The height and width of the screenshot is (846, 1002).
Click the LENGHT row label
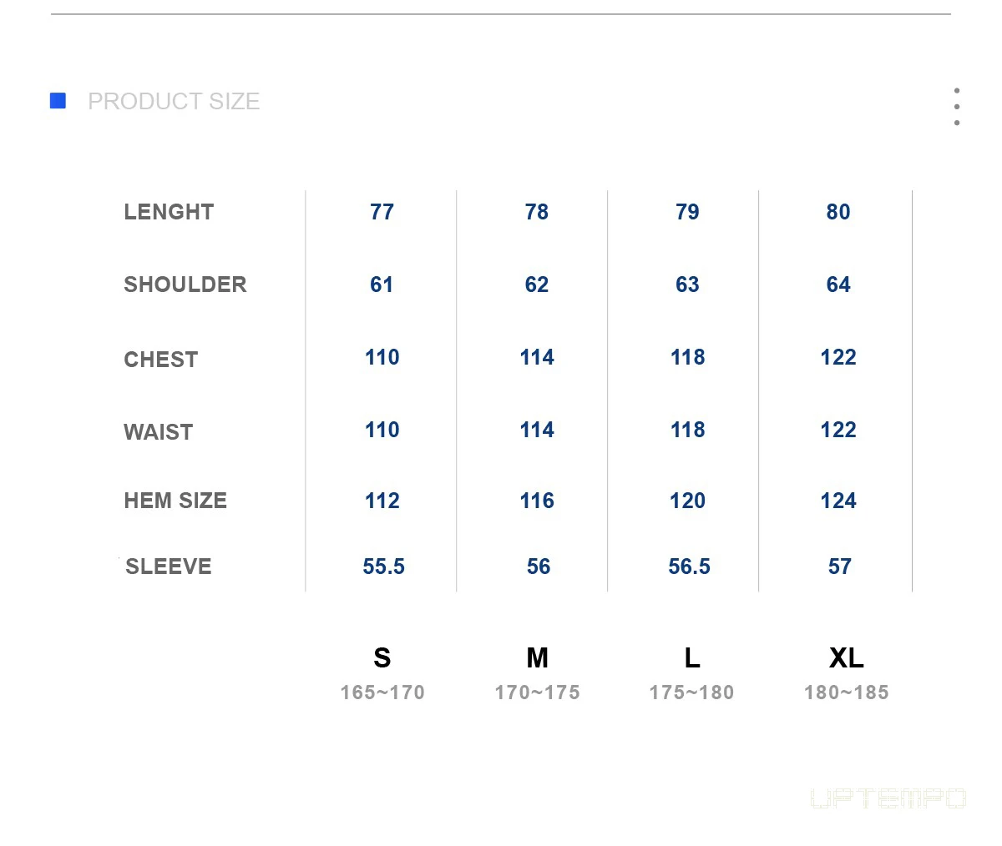[169, 212]
